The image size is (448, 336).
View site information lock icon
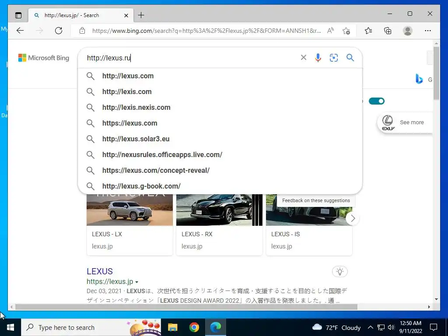click(82, 31)
